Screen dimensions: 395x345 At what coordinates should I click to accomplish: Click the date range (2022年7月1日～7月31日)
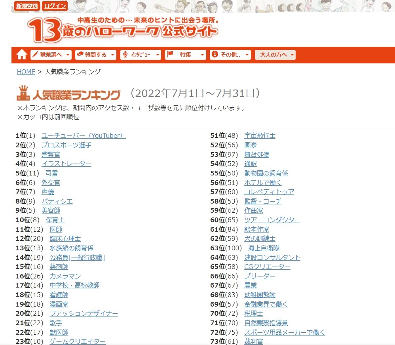tap(195, 93)
